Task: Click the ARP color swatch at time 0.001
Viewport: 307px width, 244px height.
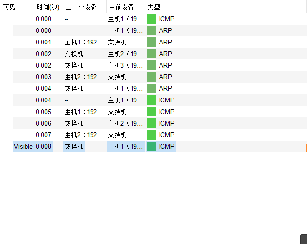Action: pos(151,42)
